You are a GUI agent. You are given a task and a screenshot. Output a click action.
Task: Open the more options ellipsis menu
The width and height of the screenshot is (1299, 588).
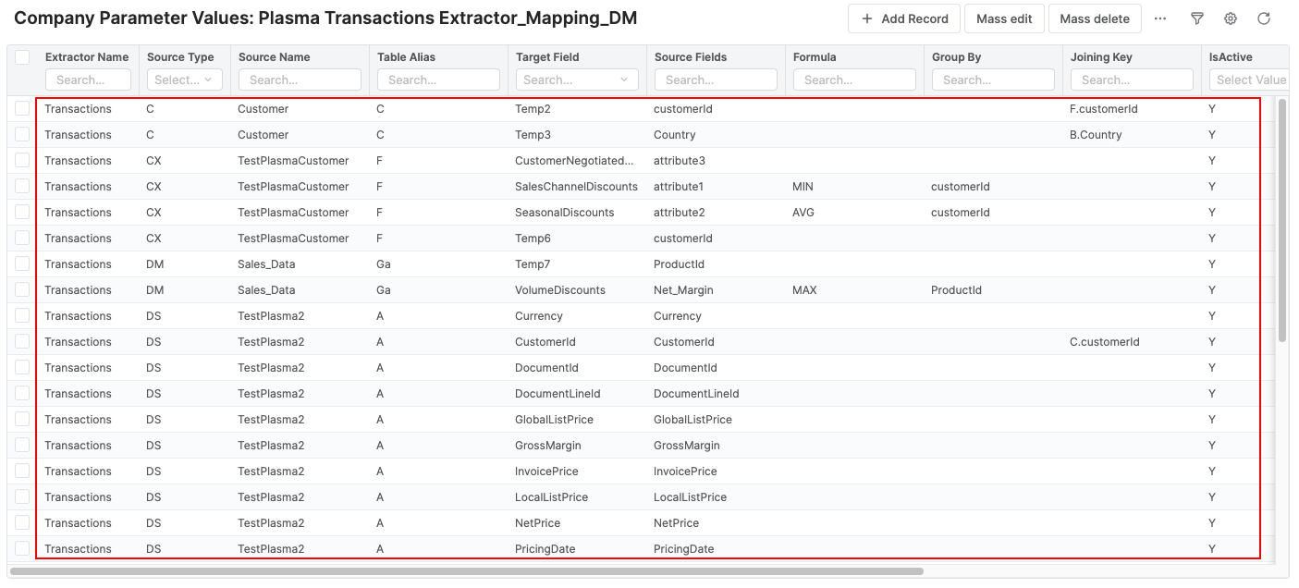coord(1160,18)
